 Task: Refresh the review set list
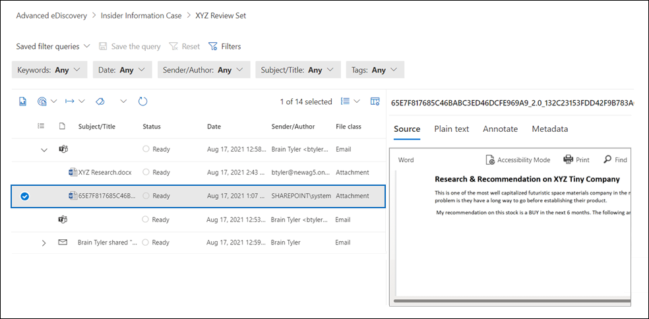click(x=143, y=101)
